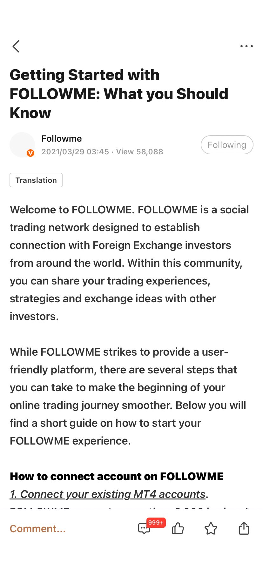
Task: Open the three-dot more options menu
Action: pyautogui.click(x=246, y=46)
